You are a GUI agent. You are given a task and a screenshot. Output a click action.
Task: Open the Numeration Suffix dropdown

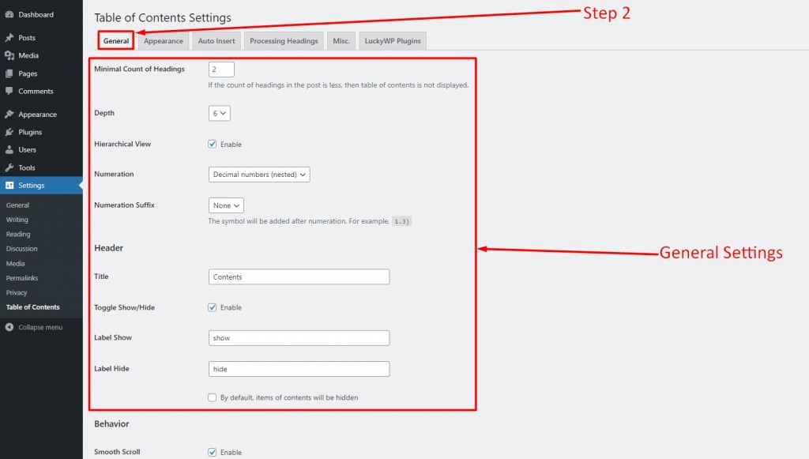226,205
